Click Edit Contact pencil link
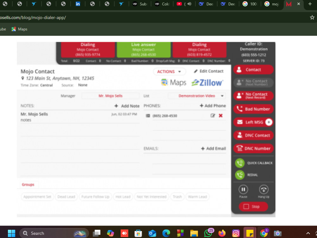This screenshot has width=317, height=238. tap(209, 71)
